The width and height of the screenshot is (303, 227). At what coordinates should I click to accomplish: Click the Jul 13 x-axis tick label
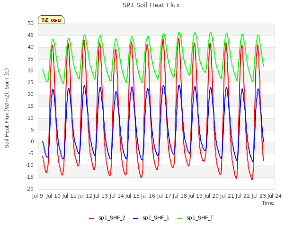pyautogui.click(x=101, y=196)
